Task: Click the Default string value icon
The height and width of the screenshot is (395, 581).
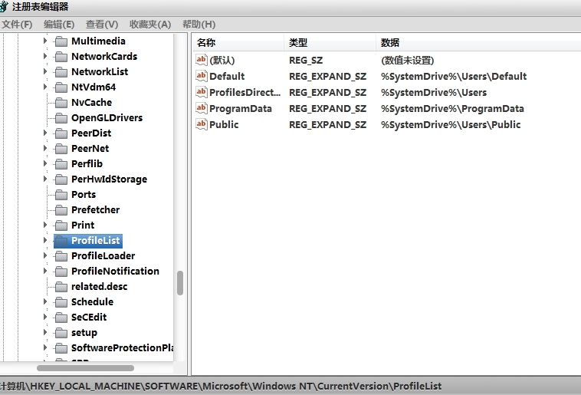Action: [201, 76]
